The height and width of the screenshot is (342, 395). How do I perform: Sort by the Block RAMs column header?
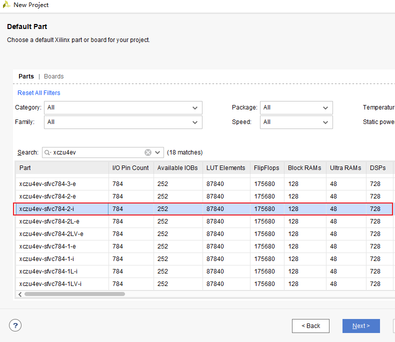[305, 168]
